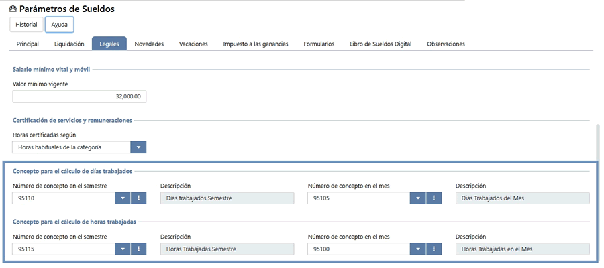The image size is (604, 268).
Task: Open dropdown arrow for monthly concept 95105
Action: tap(418, 198)
